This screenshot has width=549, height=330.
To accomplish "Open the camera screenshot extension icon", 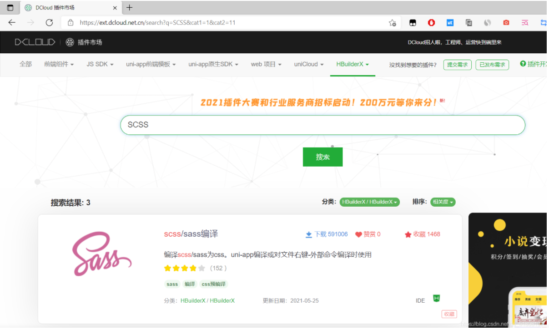I will [506, 22].
